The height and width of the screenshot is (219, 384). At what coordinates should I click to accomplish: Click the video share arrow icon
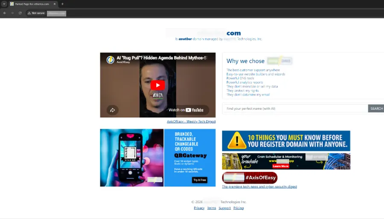coord(112,110)
